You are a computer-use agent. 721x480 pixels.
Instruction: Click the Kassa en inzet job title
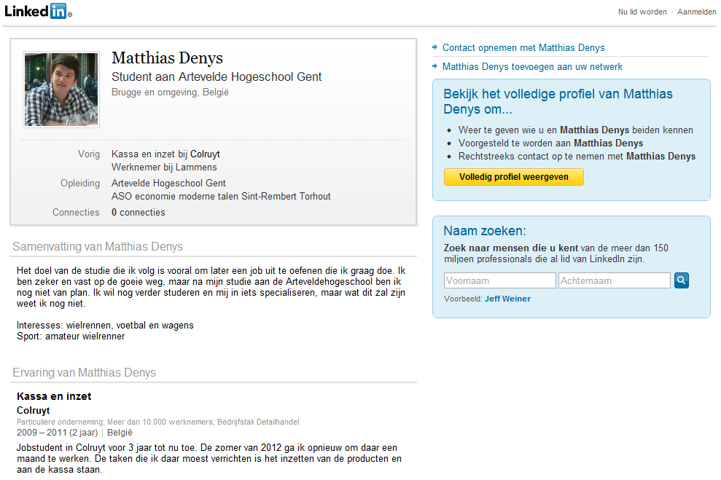54,396
